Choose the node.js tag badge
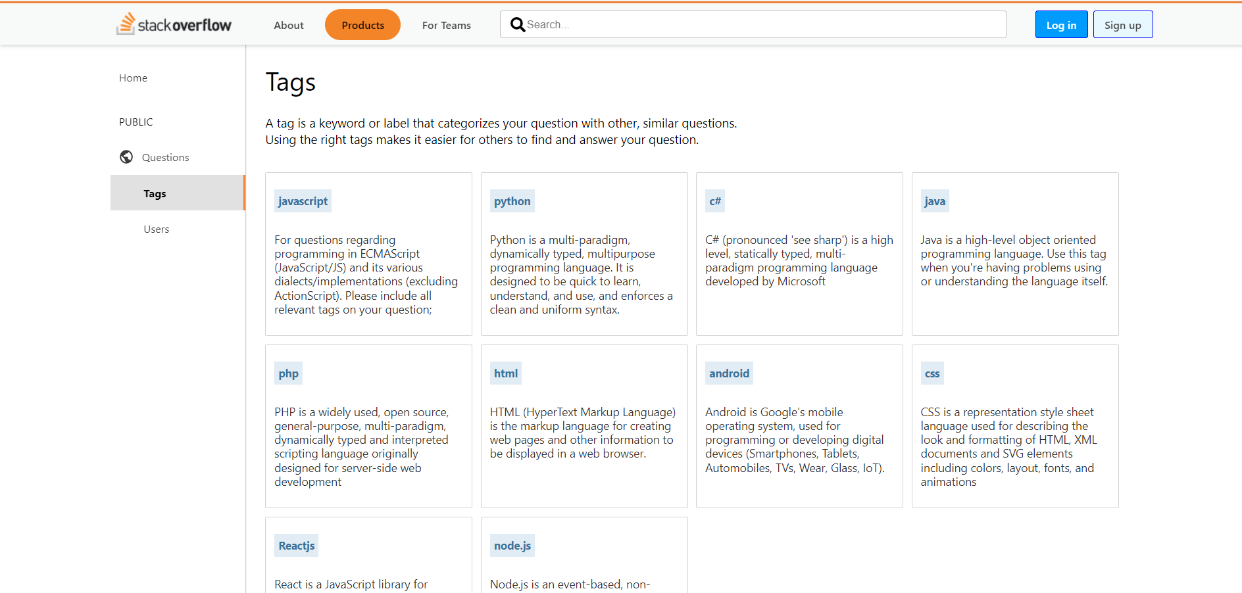The width and height of the screenshot is (1242, 593). 512,546
